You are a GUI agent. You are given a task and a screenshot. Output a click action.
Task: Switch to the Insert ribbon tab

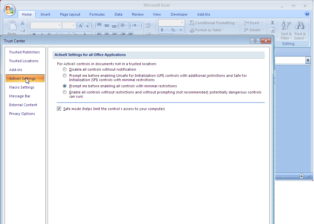[x=45, y=14]
